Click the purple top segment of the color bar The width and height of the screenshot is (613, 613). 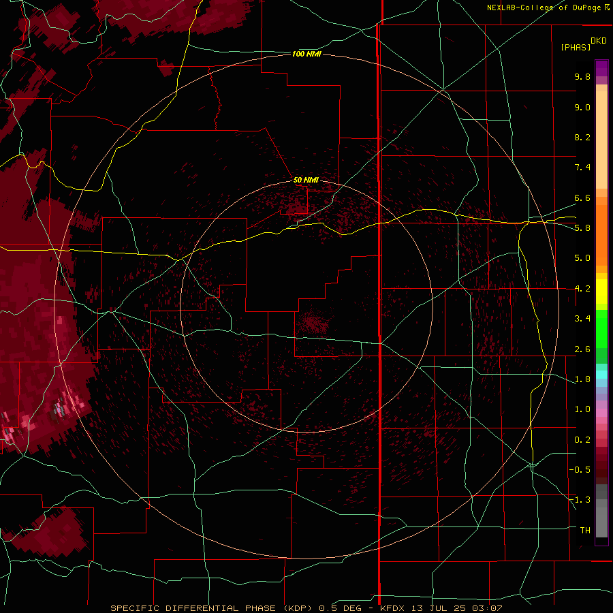pos(601,68)
